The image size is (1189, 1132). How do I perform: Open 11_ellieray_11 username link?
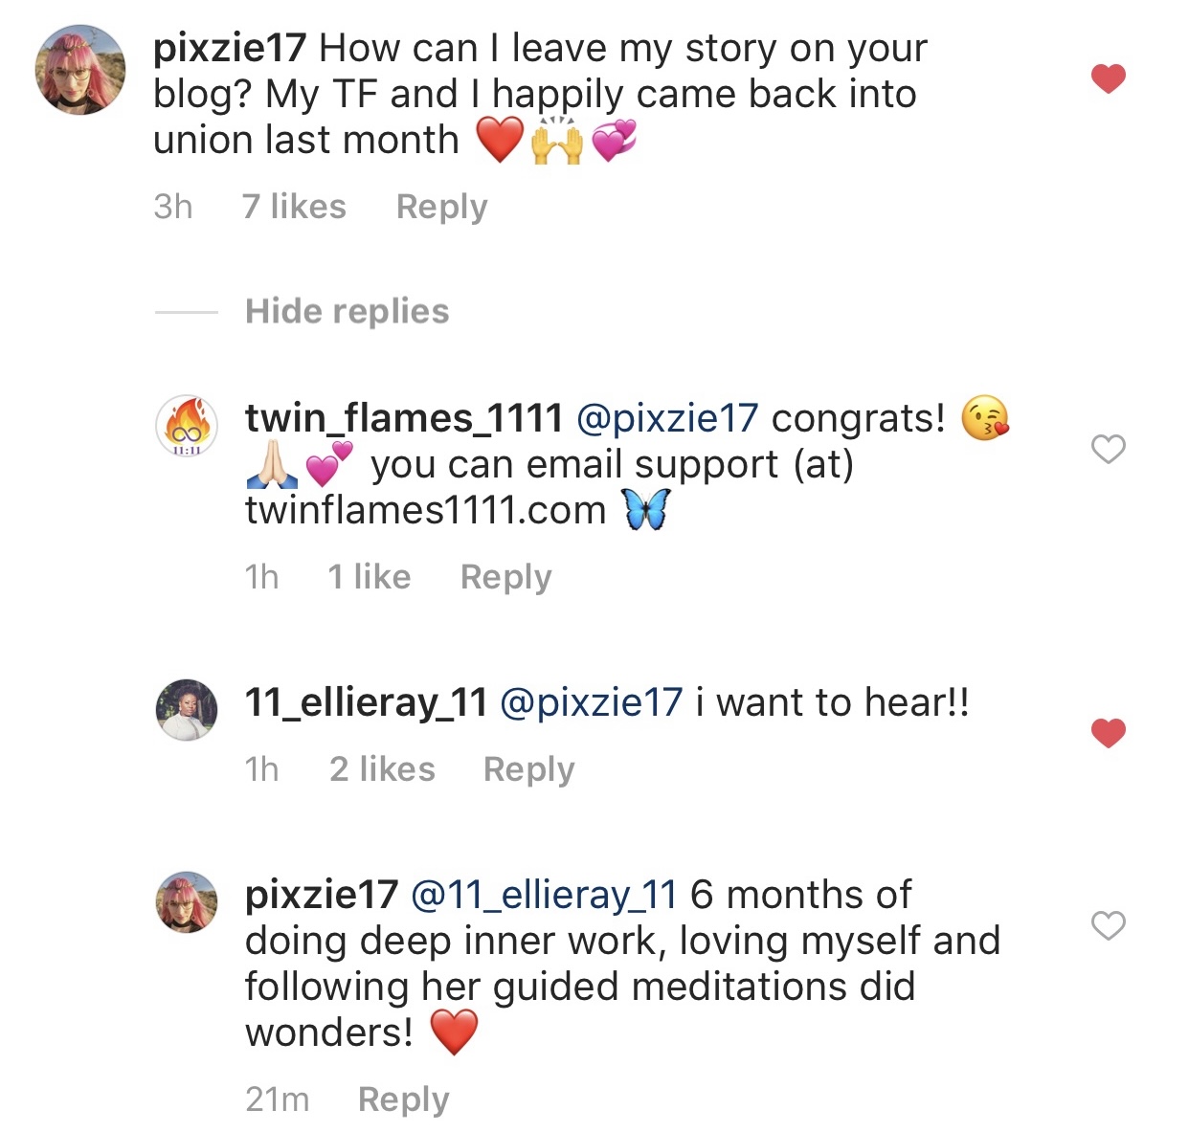366,703
